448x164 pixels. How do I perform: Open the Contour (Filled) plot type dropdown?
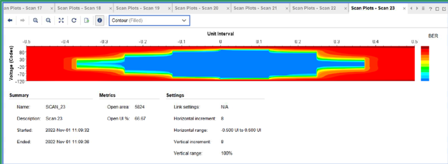click(x=150, y=21)
